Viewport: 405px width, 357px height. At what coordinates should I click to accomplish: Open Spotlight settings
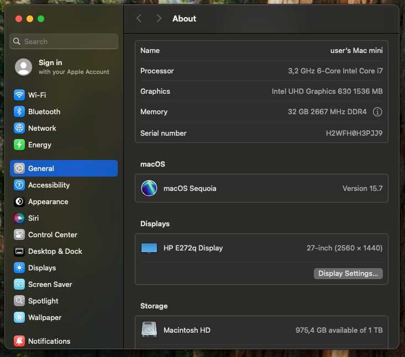[64, 301]
